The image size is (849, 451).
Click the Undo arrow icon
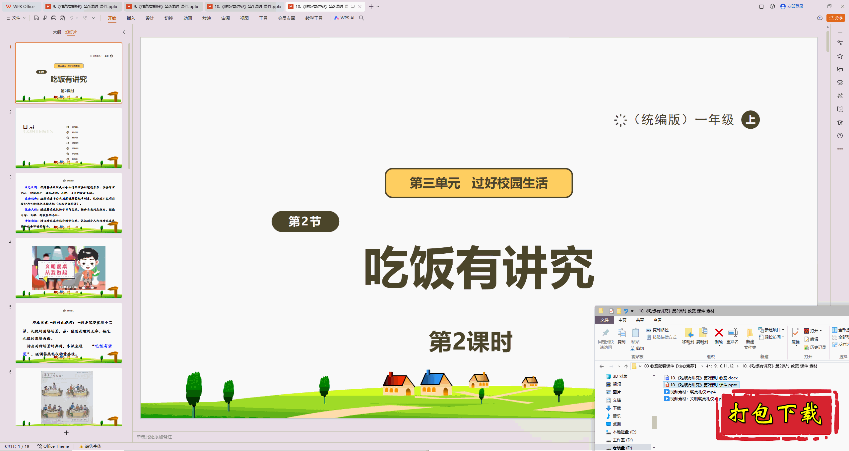(x=71, y=18)
